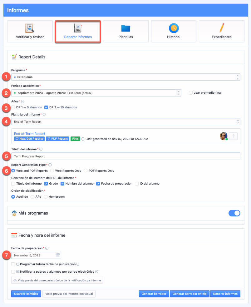
Task: Click info icon beside Report Generation Type
Action: [x=50, y=165]
